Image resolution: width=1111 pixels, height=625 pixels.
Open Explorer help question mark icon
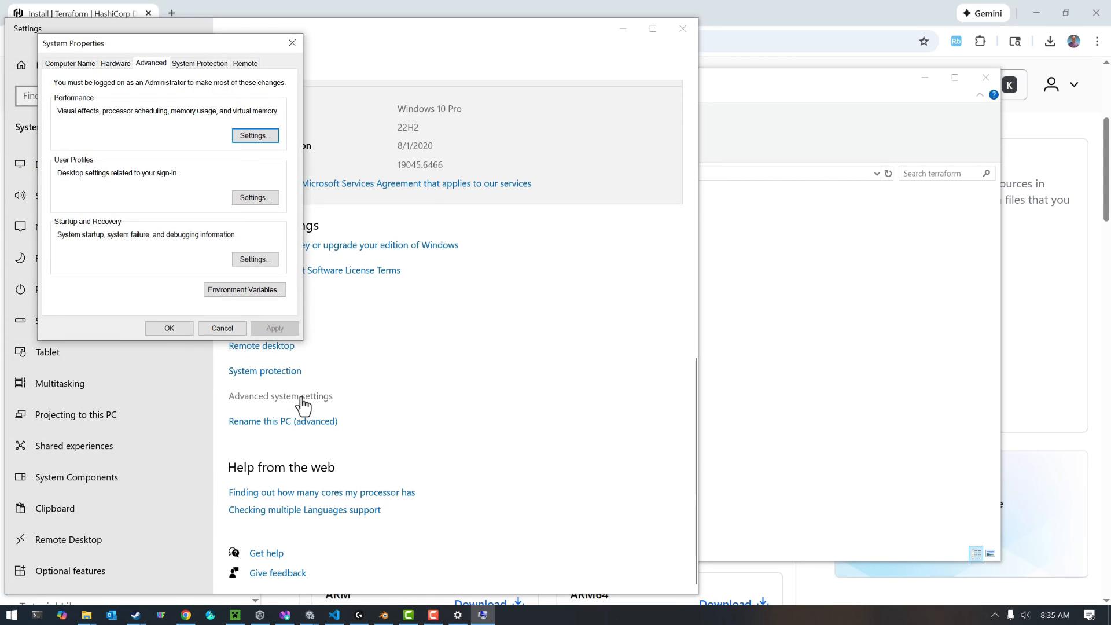[x=994, y=95]
